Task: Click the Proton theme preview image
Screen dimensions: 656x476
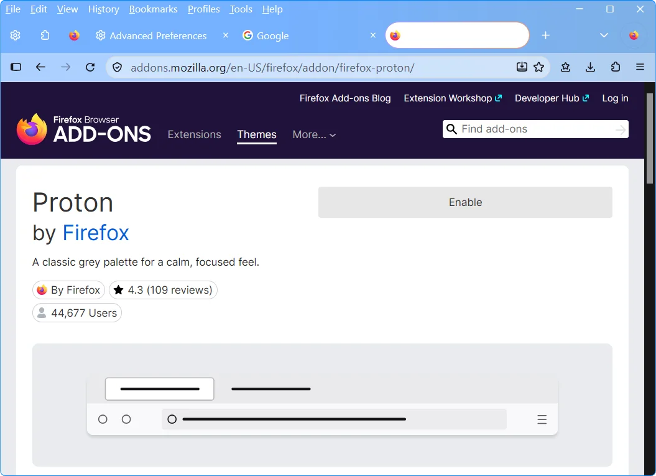Action: pos(322,405)
